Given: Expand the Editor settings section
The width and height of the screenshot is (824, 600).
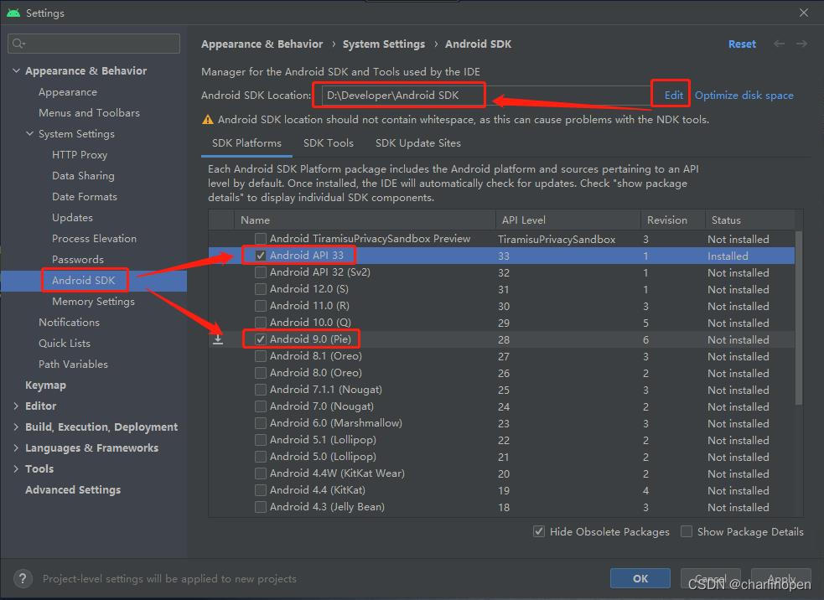Looking at the screenshot, I should 17,406.
